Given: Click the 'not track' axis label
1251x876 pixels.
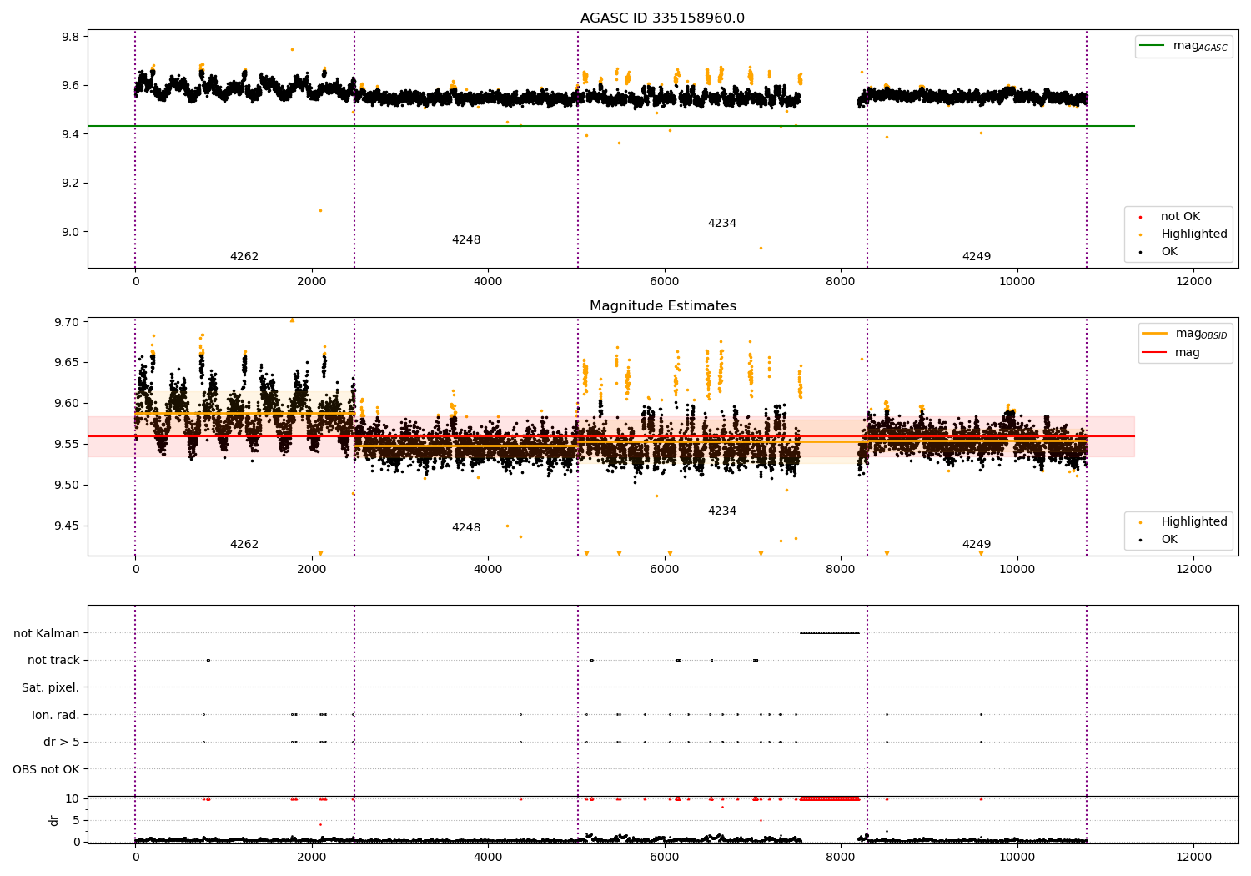Looking at the screenshot, I should (53, 661).
